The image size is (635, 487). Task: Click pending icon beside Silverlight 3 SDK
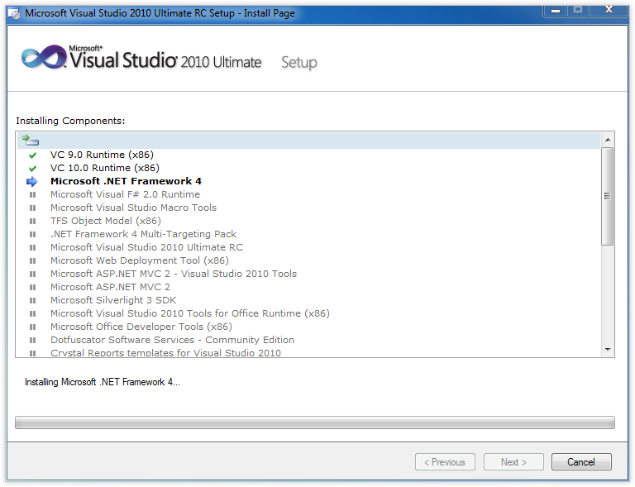pyautogui.click(x=32, y=301)
